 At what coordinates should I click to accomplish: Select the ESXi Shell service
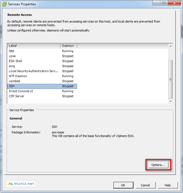(42, 61)
